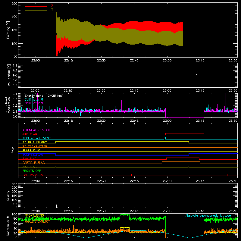Click the 250 tick on the Quality axis
Viewport: 241px width, 241px height.
(14, 187)
